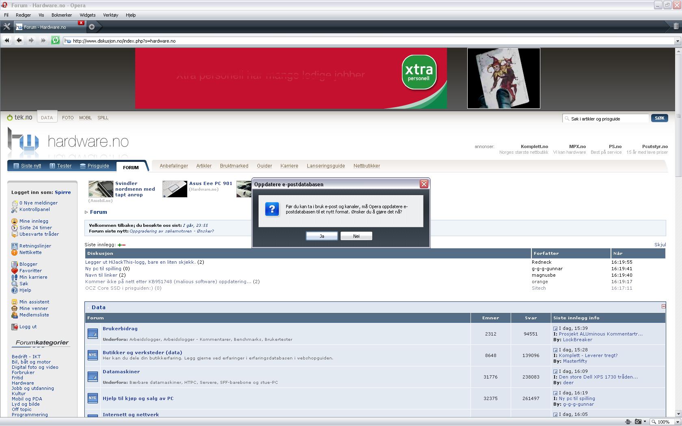Click the question mark icon in dialog
This screenshot has width=682, height=426.
point(272,209)
